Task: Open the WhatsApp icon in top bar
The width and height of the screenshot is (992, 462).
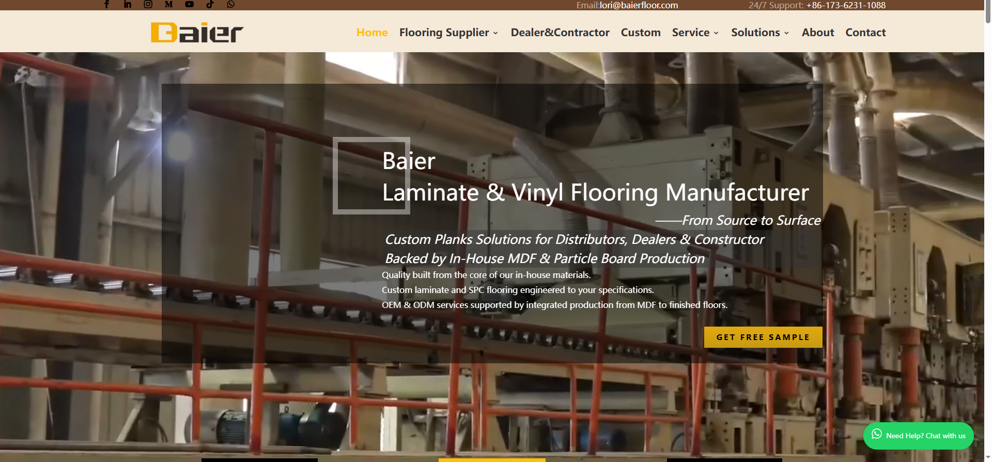Action: [x=231, y=4]
